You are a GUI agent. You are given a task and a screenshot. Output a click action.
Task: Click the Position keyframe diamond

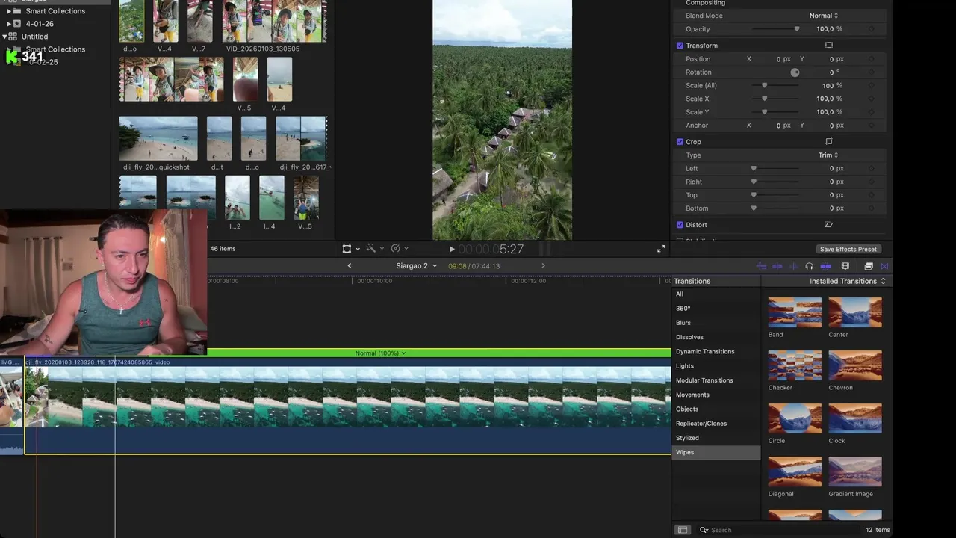tap(871, 59)
